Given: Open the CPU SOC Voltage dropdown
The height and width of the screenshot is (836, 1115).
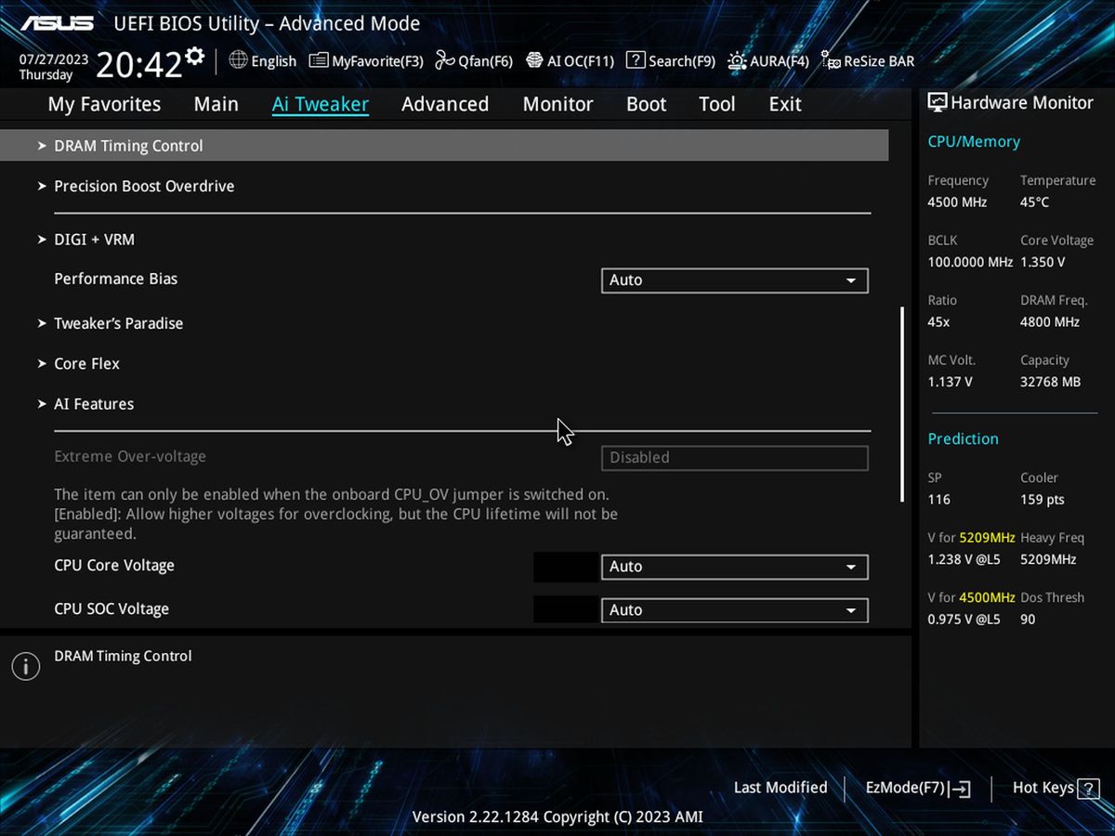Looking at the screenshot, I should coord(735,610).
